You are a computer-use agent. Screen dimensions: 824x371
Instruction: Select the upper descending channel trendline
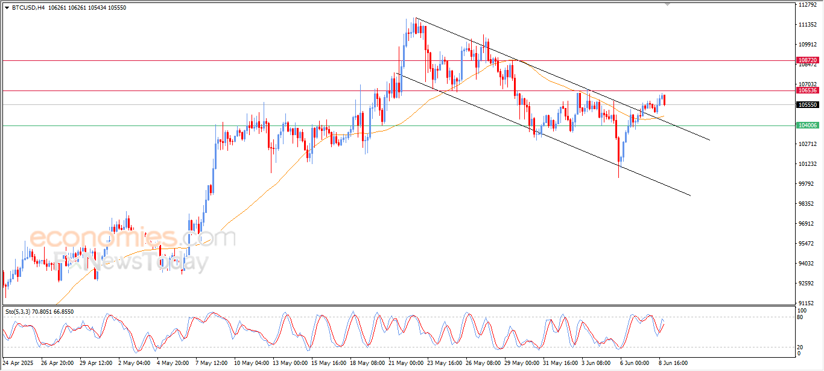click(x=563, y=78)
